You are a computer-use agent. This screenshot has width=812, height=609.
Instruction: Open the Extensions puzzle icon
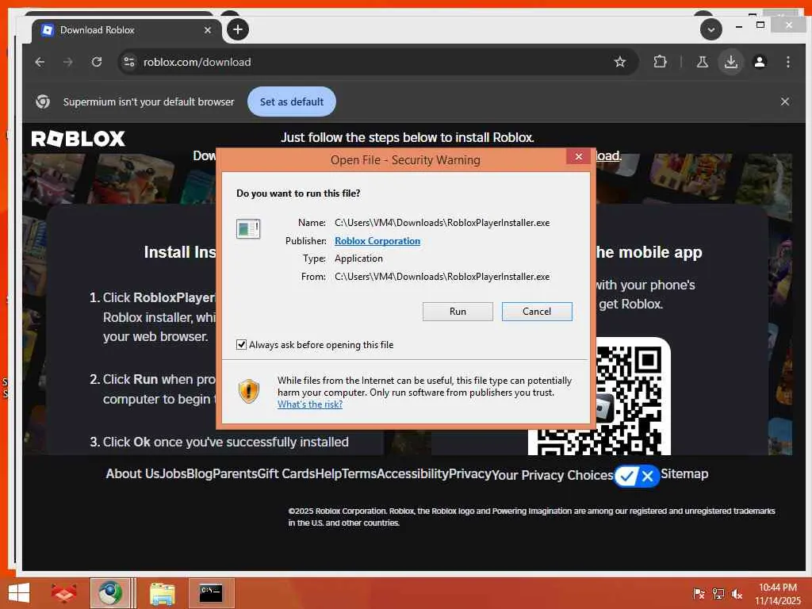tap(660, 62)
